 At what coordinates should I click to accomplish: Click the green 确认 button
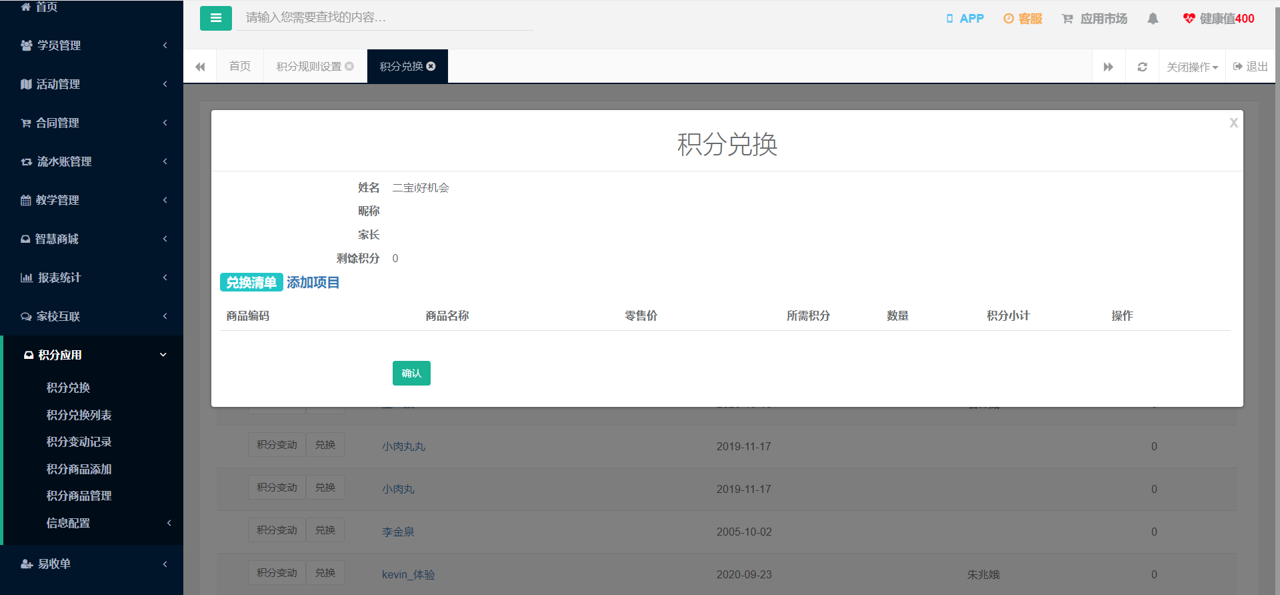[411, 373]
